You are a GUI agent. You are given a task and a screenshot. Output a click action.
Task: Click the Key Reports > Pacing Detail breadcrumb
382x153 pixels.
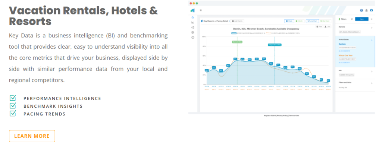tap(216, 21)
